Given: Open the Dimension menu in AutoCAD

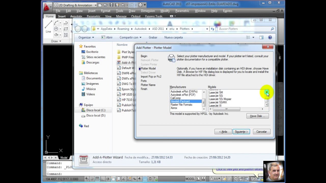Looking at the screenshot, I should point(148,11).
